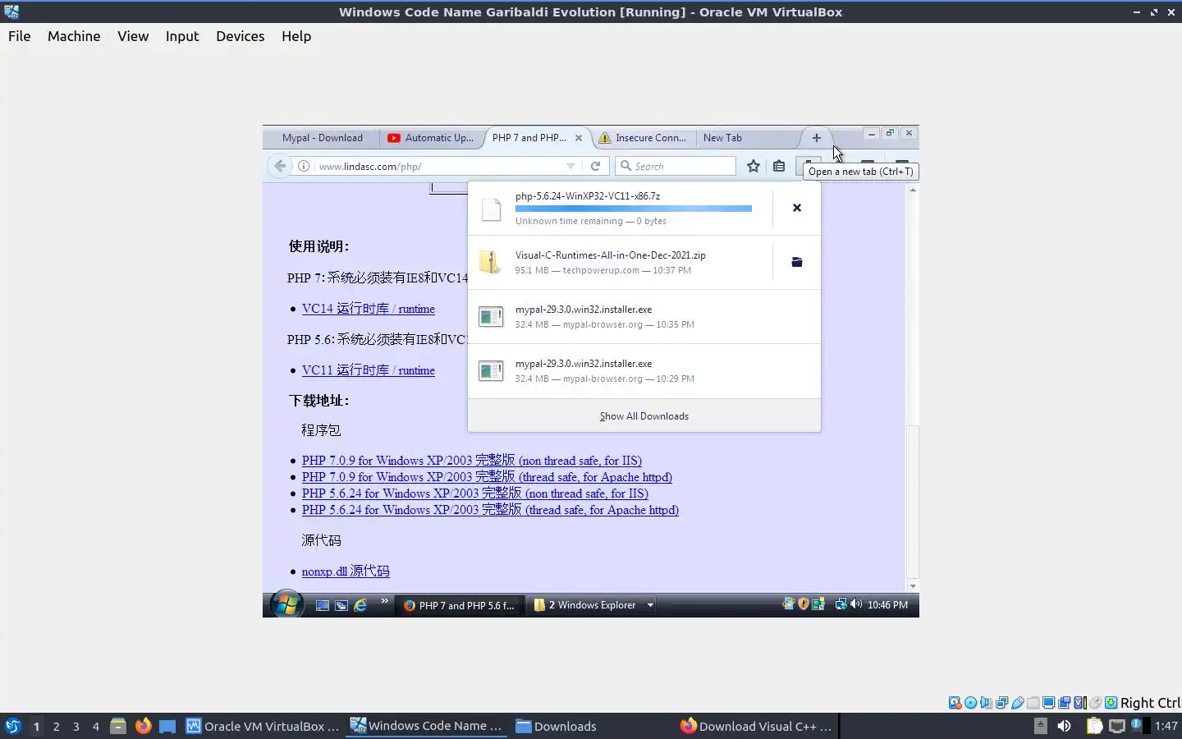This screenshot has width=1182, height=739.
Task: Click VirtualBox display indicator
Action: [x=1048, y=703]
